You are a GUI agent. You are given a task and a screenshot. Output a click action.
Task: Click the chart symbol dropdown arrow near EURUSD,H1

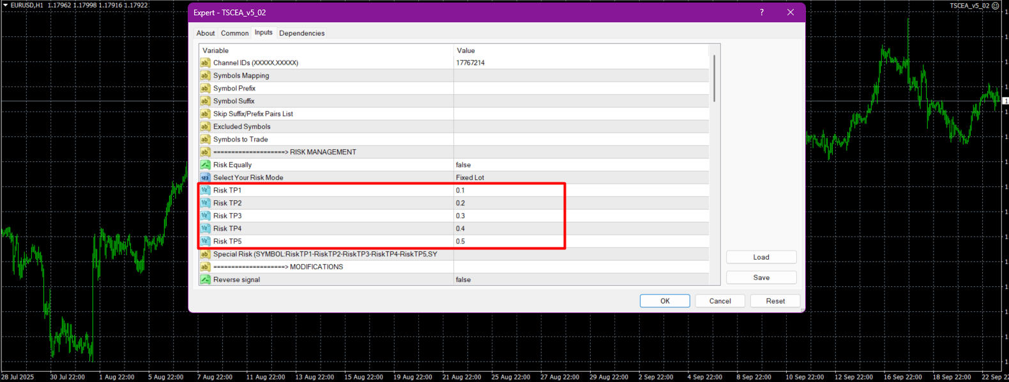pos(5,5)
